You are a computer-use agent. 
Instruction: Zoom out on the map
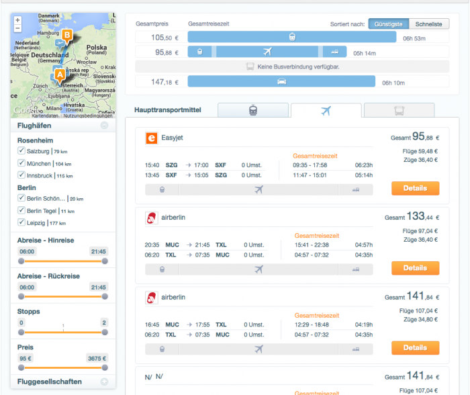[17, 30]
